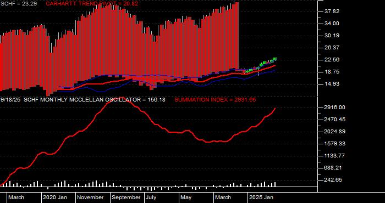Select the first March label on time axis
Screen dimensions: 385x203
click(x=16, y=198)
